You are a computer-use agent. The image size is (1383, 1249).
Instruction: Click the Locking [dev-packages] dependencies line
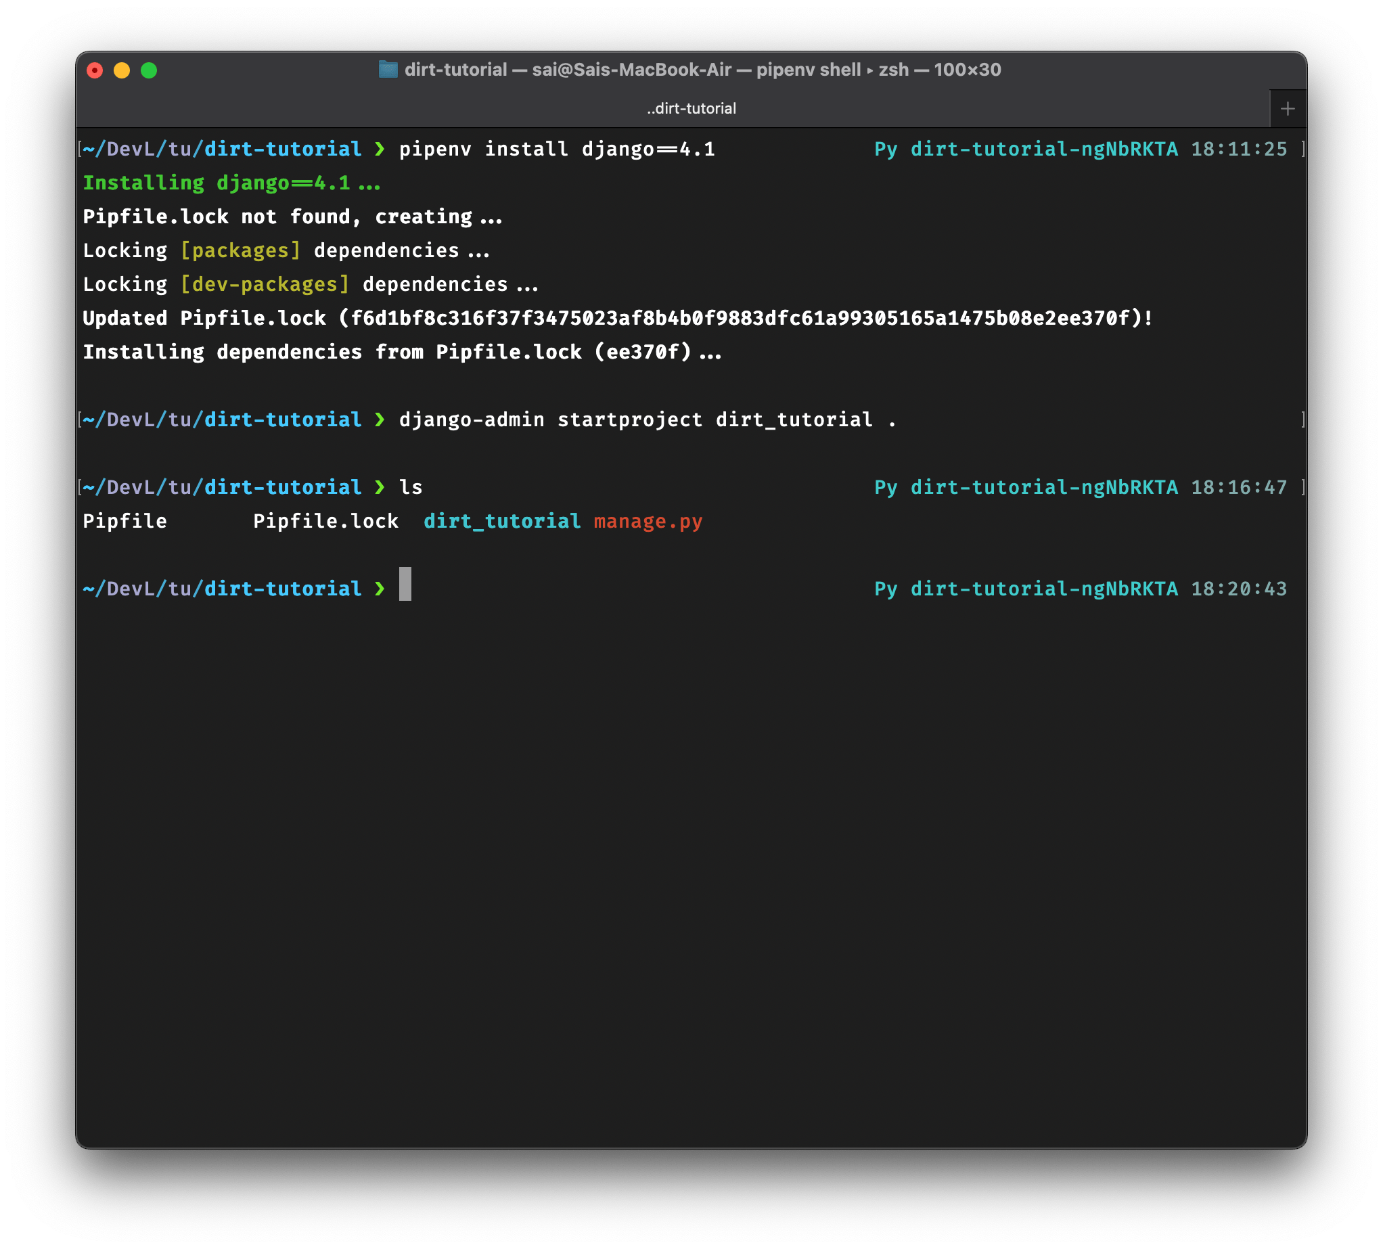point(310,284)
